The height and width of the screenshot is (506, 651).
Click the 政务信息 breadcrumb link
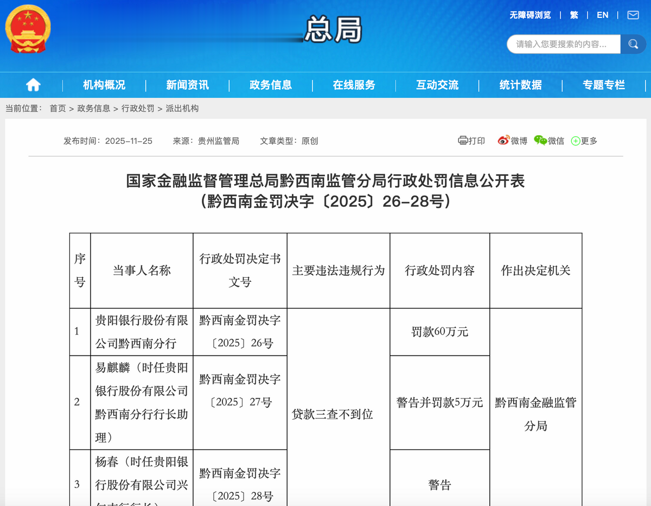coord(94,109)
